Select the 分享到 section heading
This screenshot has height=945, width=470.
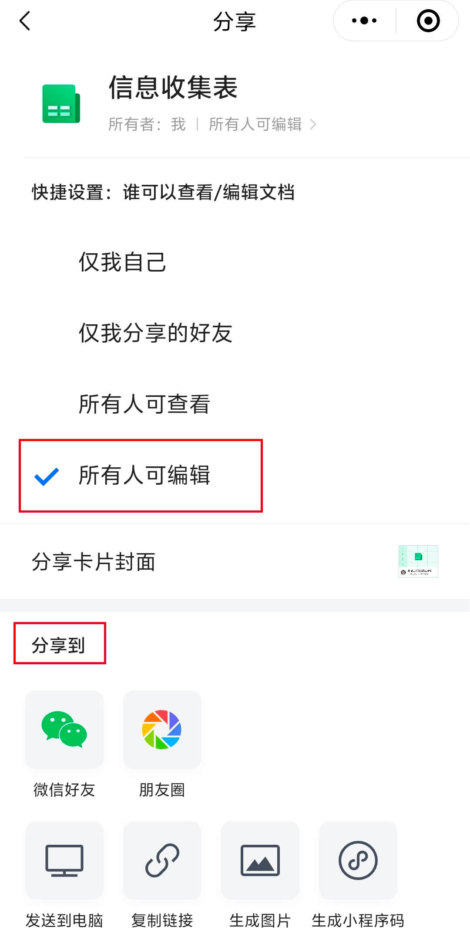tap(60, 643)
